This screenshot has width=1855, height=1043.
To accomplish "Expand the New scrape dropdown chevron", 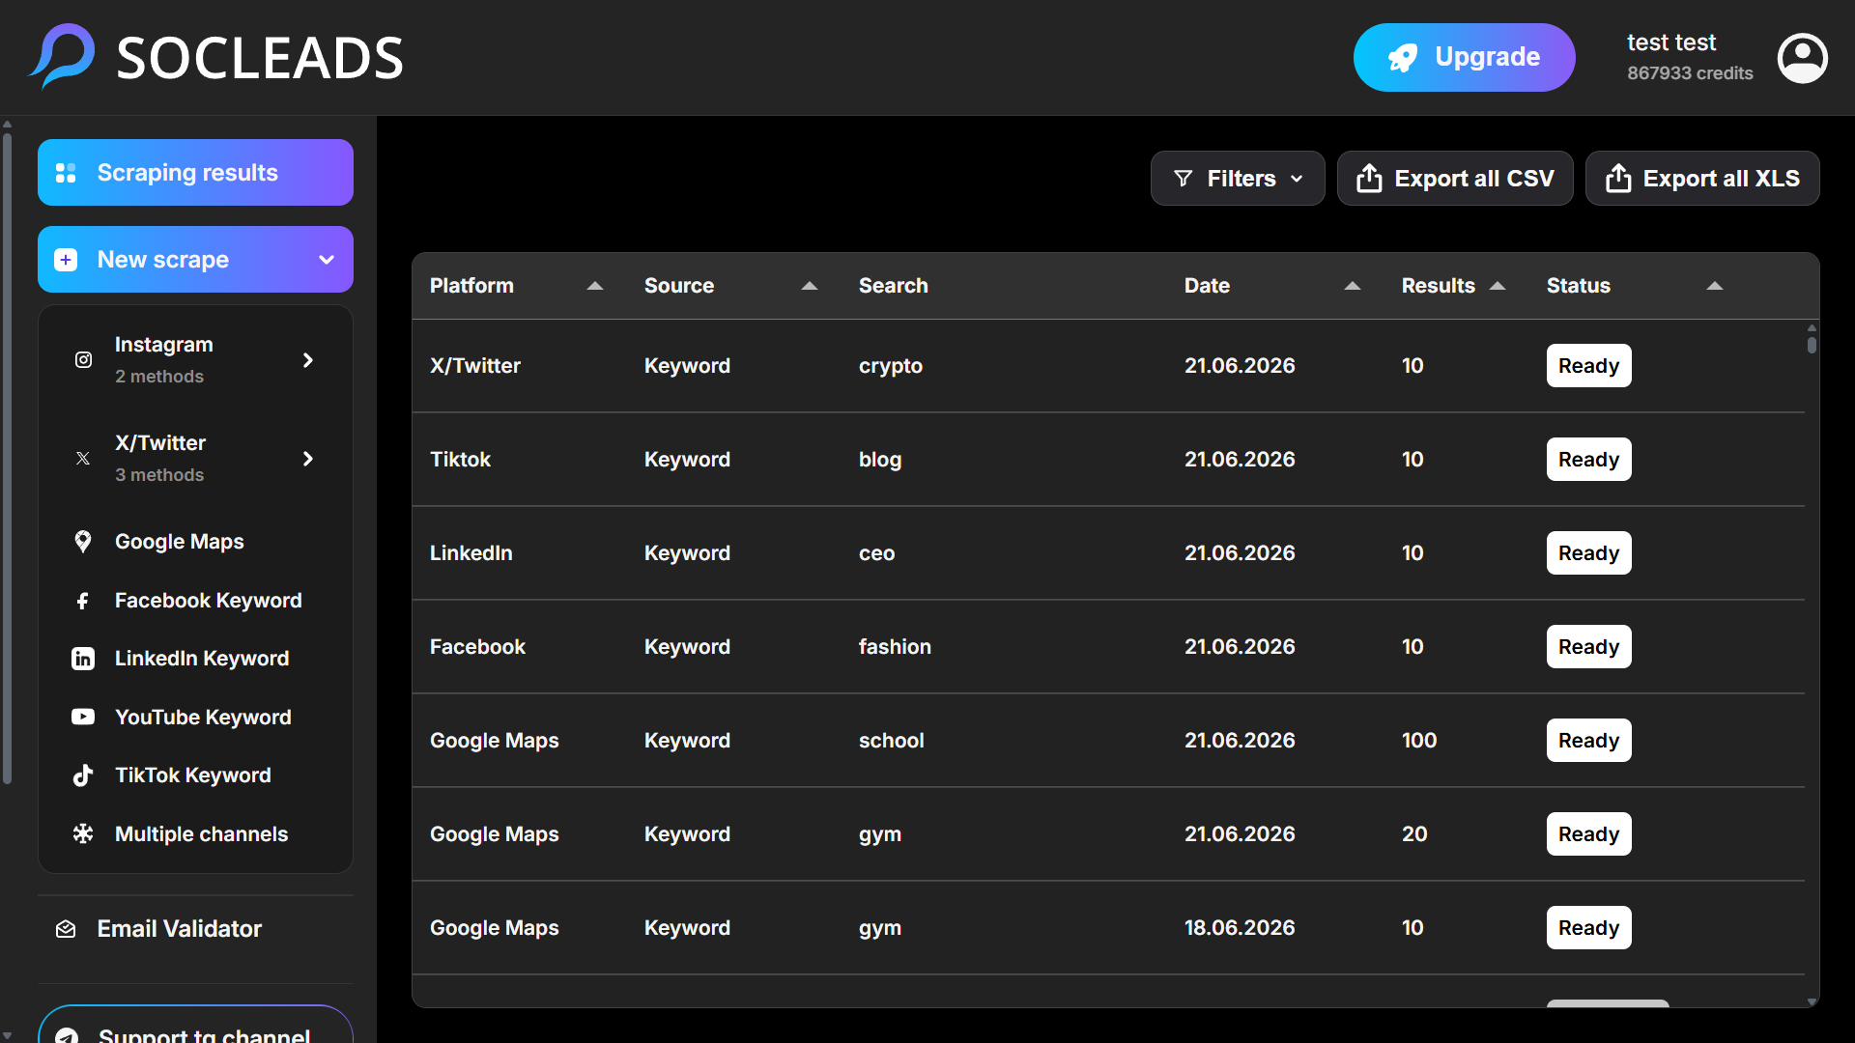I will [x=327, y=260].
